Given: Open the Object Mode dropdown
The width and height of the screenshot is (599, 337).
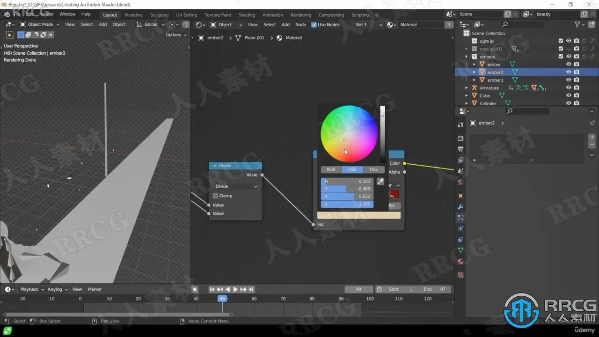Looking at the screenshot, I should point(40,24).
